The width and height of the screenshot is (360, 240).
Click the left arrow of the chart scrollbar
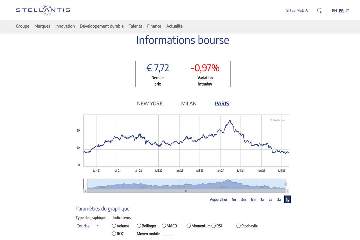(x=85, y=191)
